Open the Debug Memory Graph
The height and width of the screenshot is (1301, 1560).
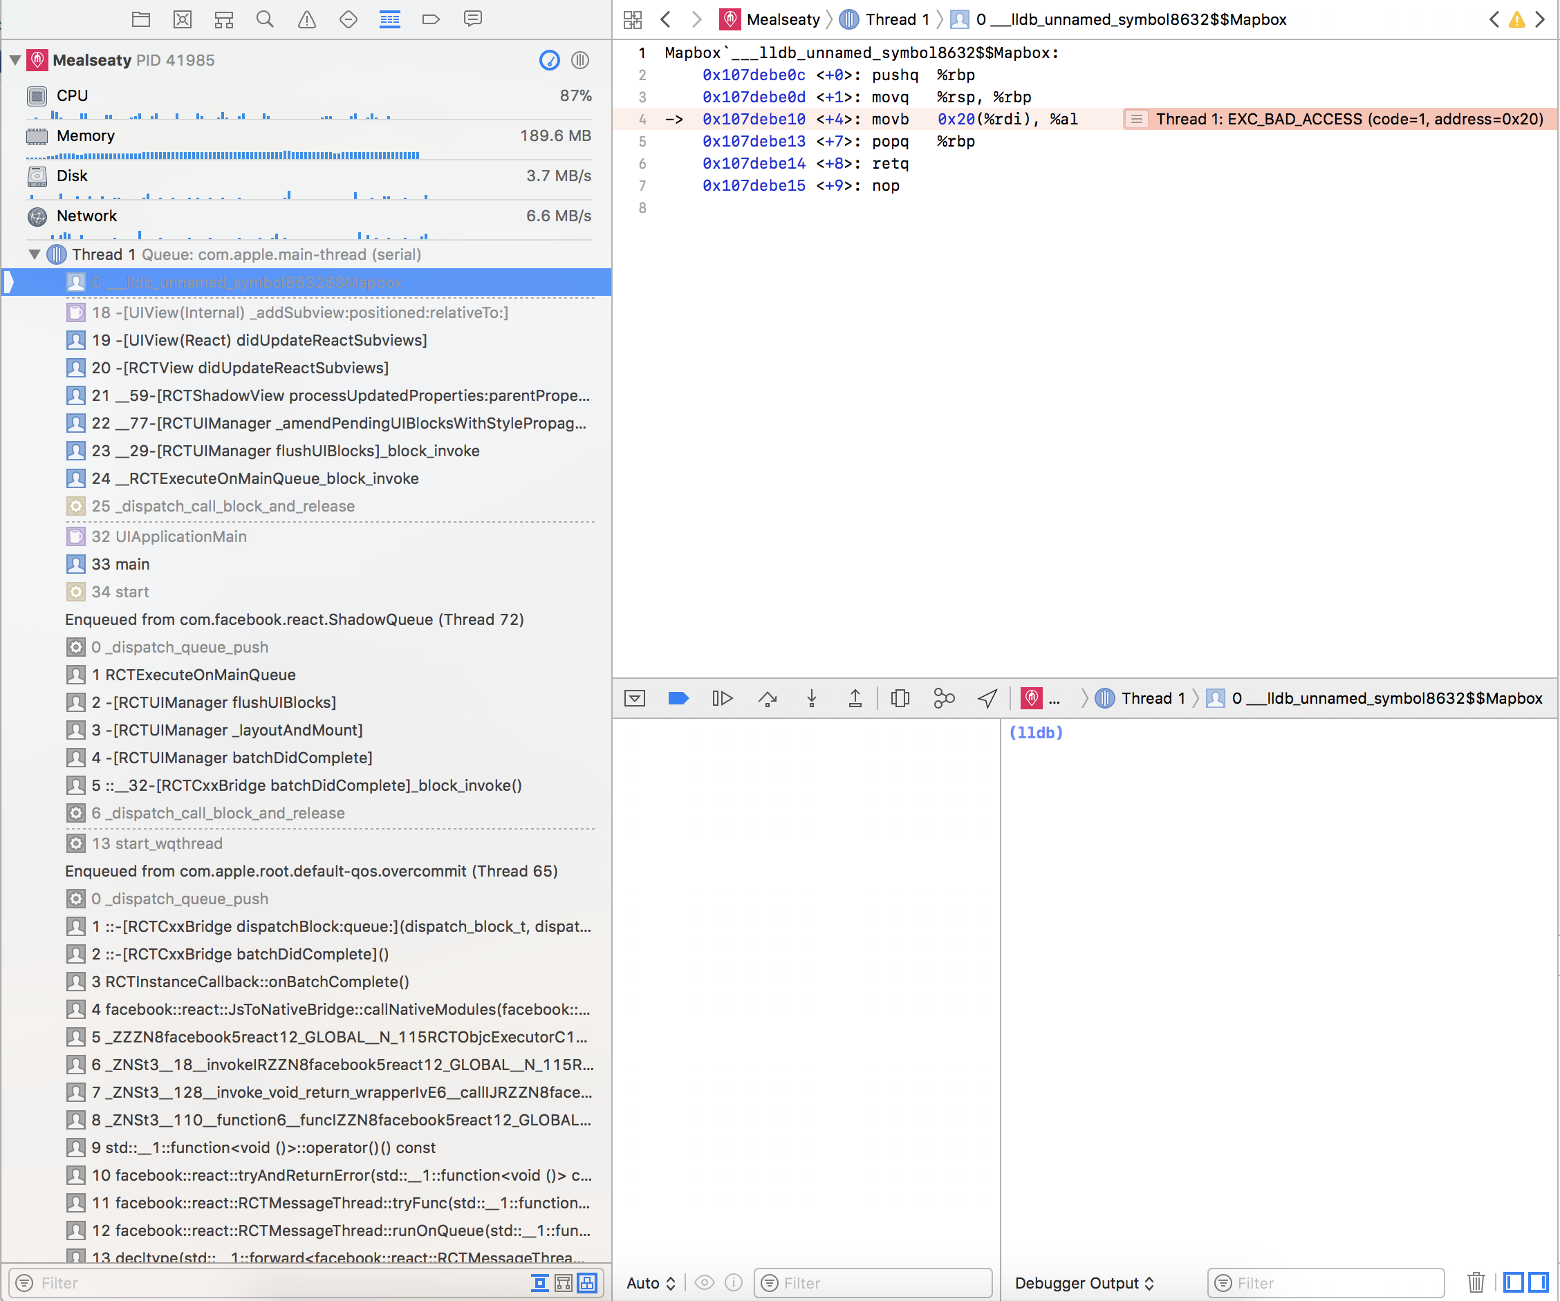pyautogui.click(x=944, y=698)
